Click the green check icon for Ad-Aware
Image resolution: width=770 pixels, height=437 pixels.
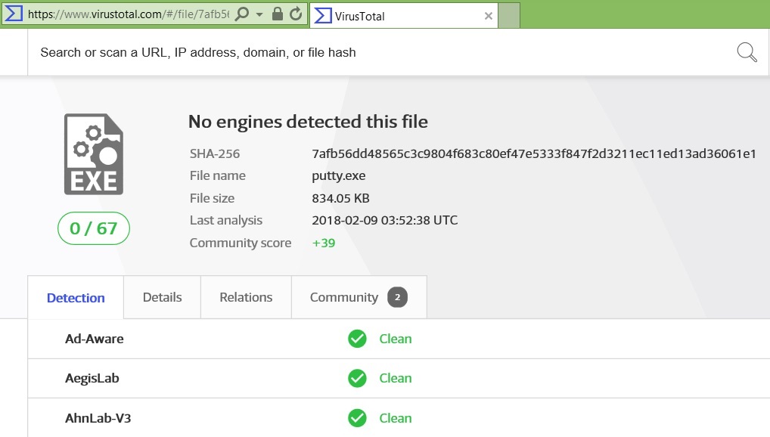point(357,339)
